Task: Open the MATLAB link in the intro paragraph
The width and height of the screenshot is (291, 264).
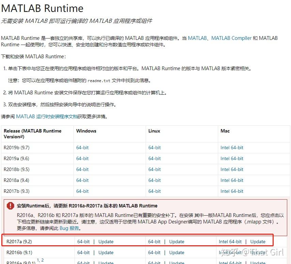Action: [x=197, y=38]
